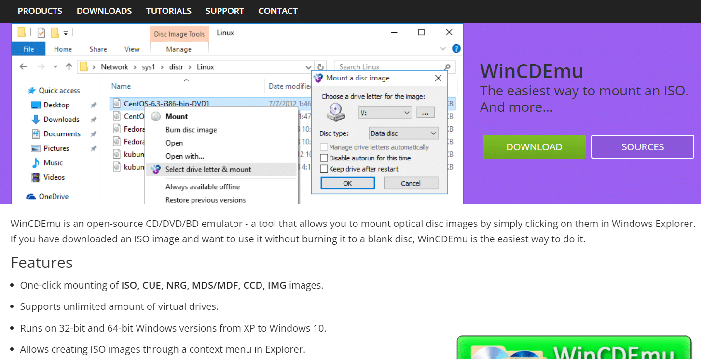The height and width of the screenshot is (359, 701).
Task: Click the Explorer forward arrow
Action: pyautogui.click(x=41, y=66)
